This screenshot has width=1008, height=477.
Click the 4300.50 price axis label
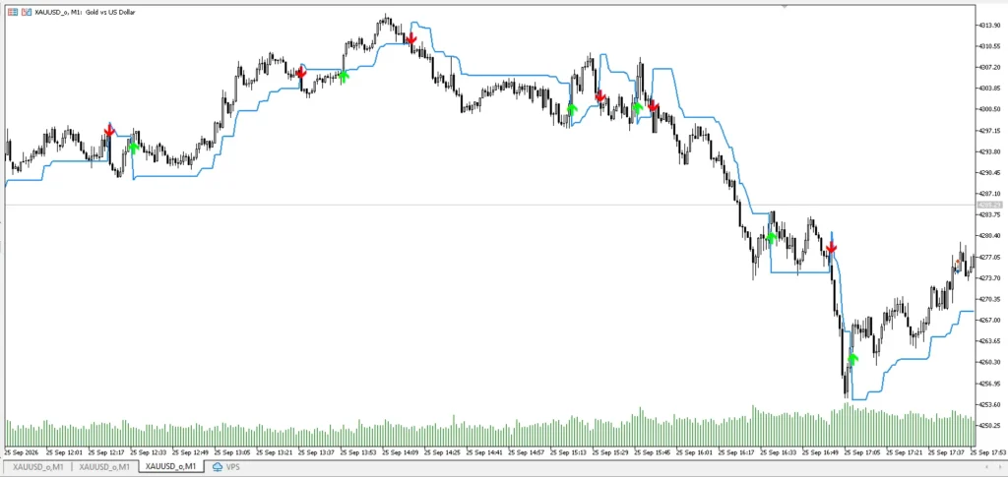point(990,109)
